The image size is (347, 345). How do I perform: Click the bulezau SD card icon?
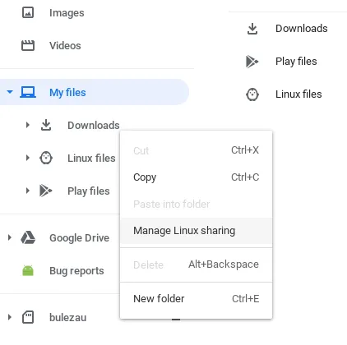tap(28, 317)
